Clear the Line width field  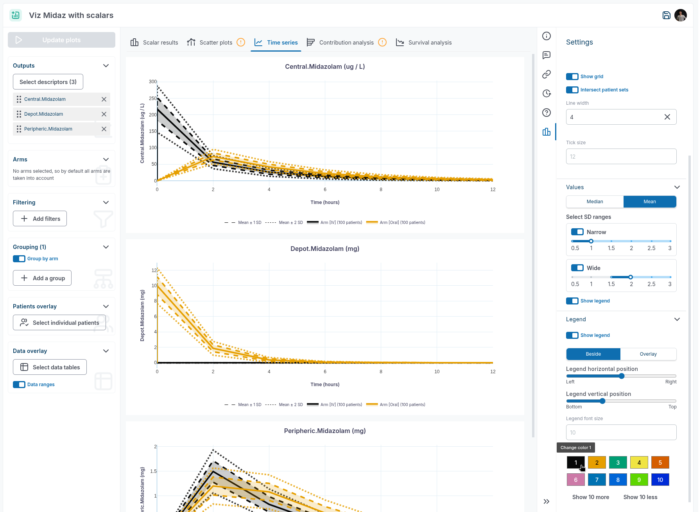click(667, 117)
